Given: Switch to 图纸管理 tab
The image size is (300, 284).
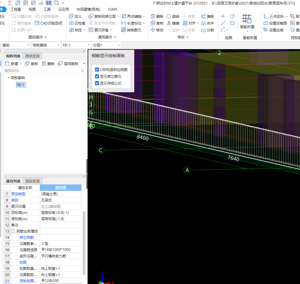Looking at the screenshot, I should point(33,56).
